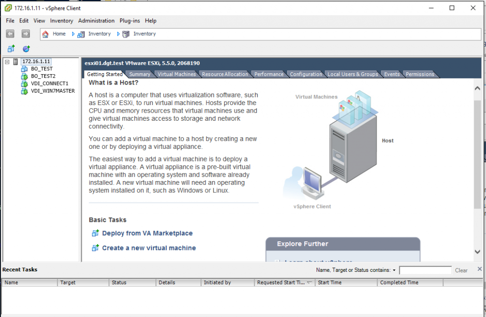Click the navigate forward arrow button
The width and height of the screenshot is (486, 317).
26,34
